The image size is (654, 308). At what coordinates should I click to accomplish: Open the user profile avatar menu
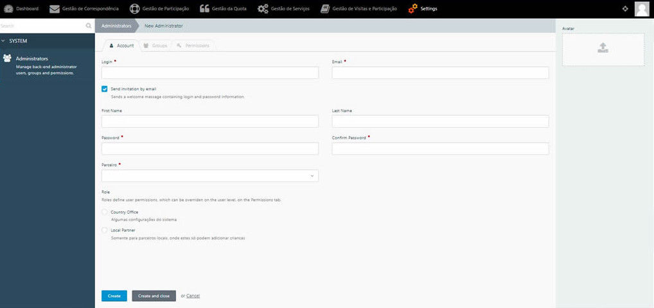(641, 9)
